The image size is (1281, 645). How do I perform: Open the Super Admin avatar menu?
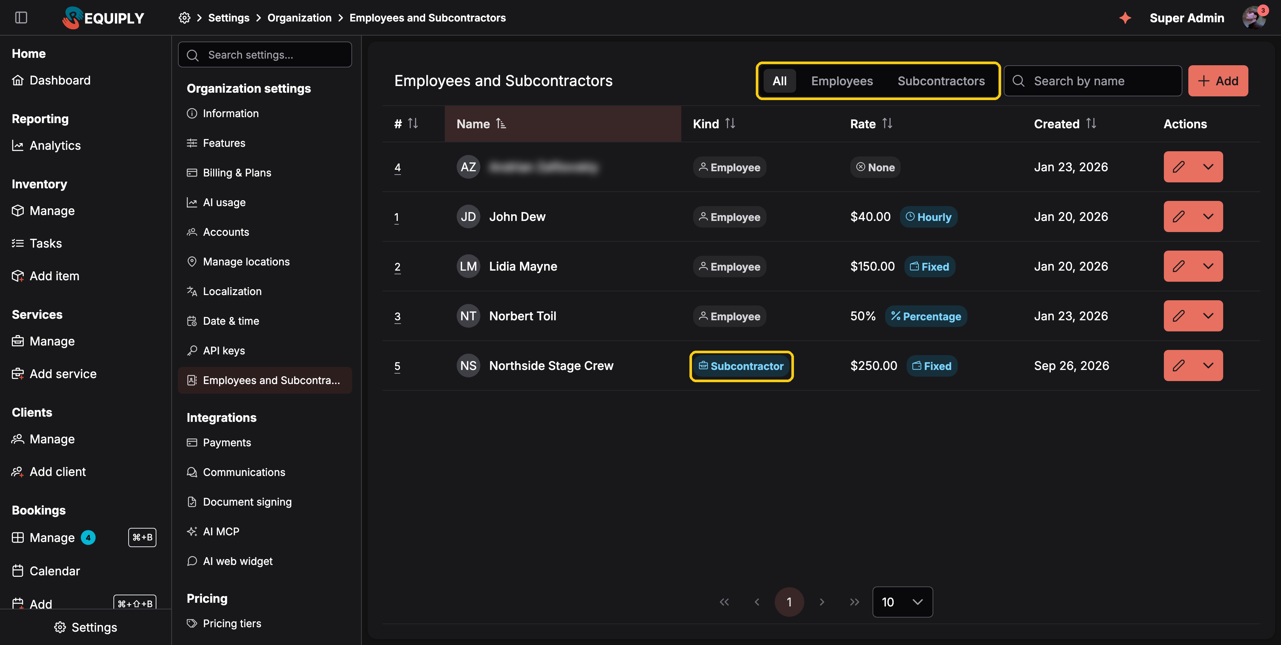(x=1254, y=17)
